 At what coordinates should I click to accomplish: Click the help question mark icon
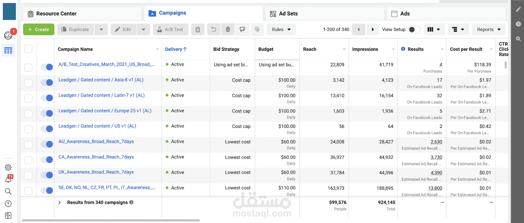click(x=8, y=204)
